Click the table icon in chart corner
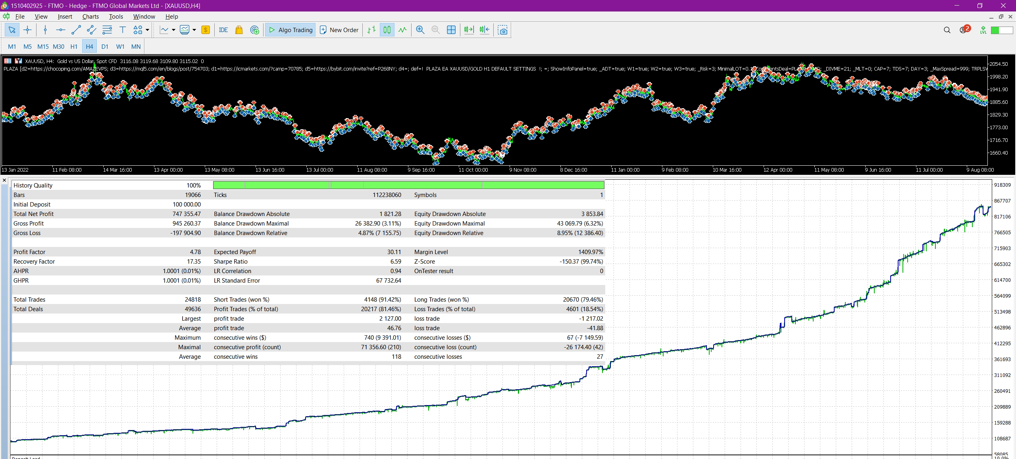 [8, 61]
